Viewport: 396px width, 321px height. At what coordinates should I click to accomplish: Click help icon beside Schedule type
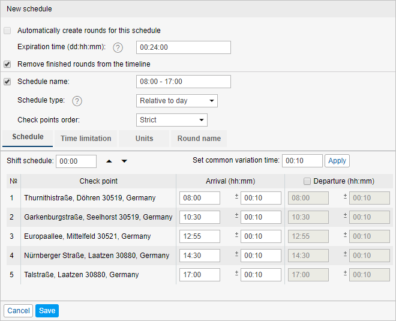(77, 101)
